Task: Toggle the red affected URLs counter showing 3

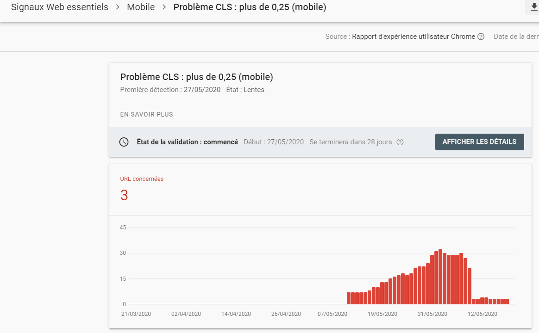Action: [x=124, y=196]
